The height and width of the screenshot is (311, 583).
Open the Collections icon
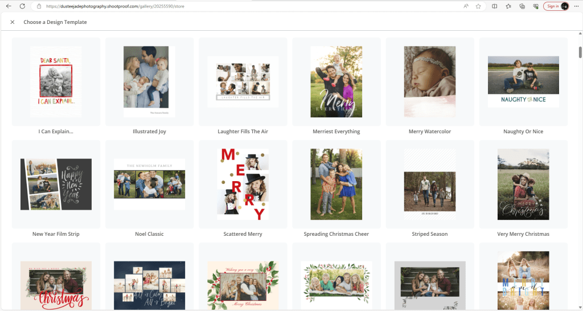click(x=522, y=6)
